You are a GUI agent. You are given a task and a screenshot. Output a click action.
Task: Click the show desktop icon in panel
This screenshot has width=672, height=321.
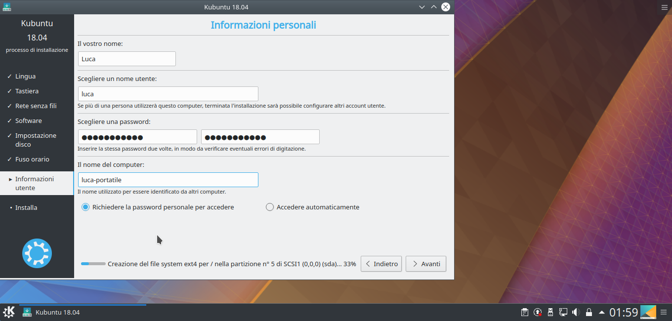(x=648, y=312)
